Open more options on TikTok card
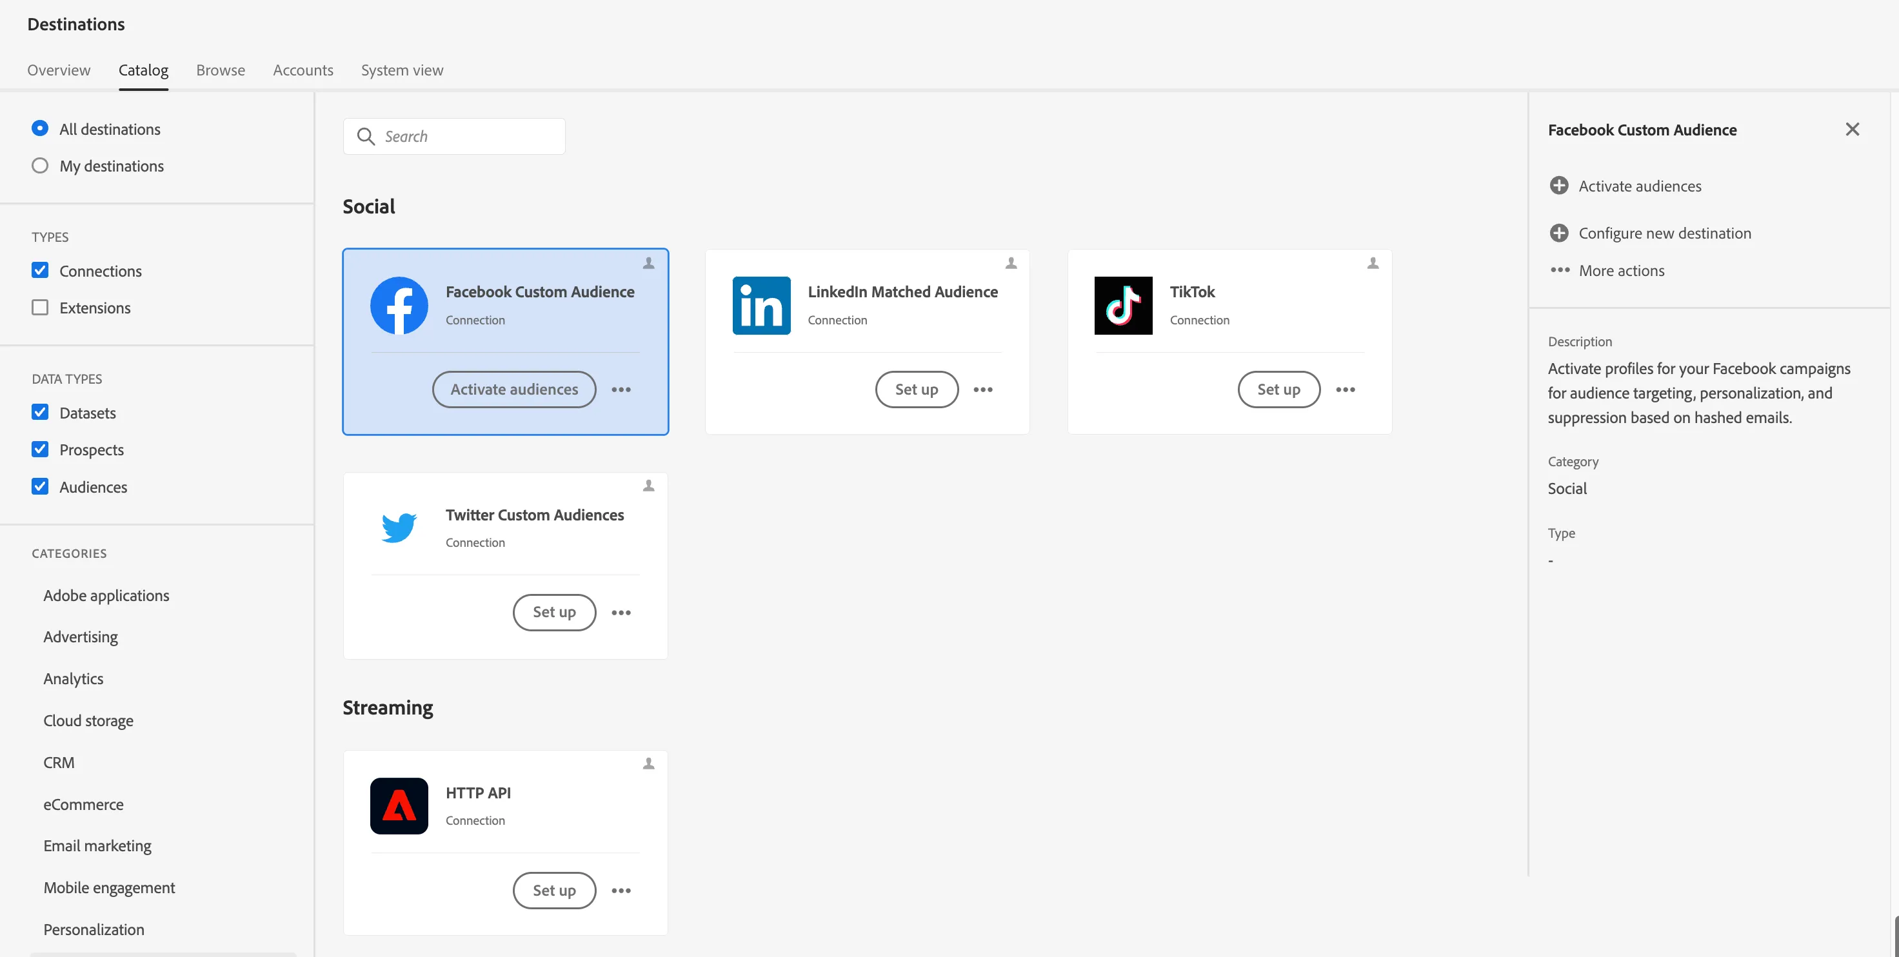 [1346, 390]
